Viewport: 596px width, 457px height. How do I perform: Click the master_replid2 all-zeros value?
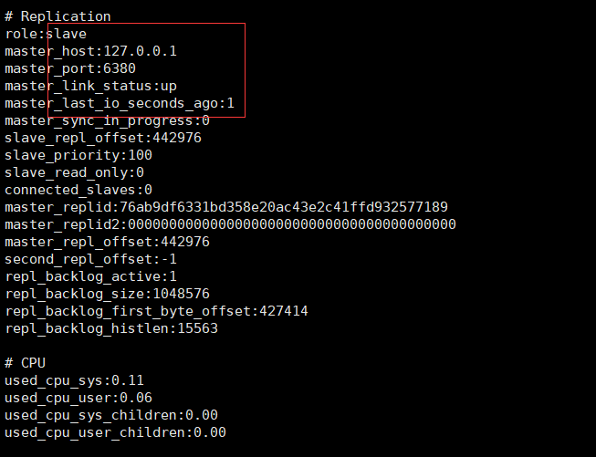pyautogui.click(x=292, y=224)
